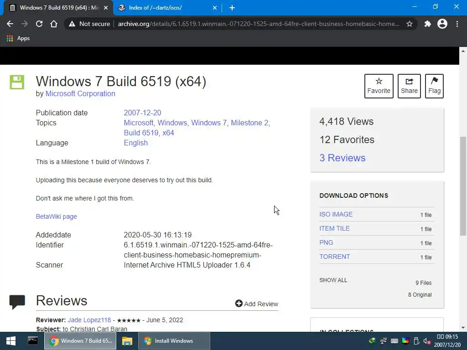Go to the browser home page
Image resolution: width=467 pixels, height=350 pixels.
click(x=54, y=24)
